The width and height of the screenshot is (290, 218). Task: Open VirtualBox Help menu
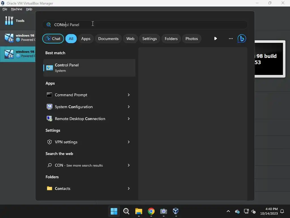(x=29, y=9)
